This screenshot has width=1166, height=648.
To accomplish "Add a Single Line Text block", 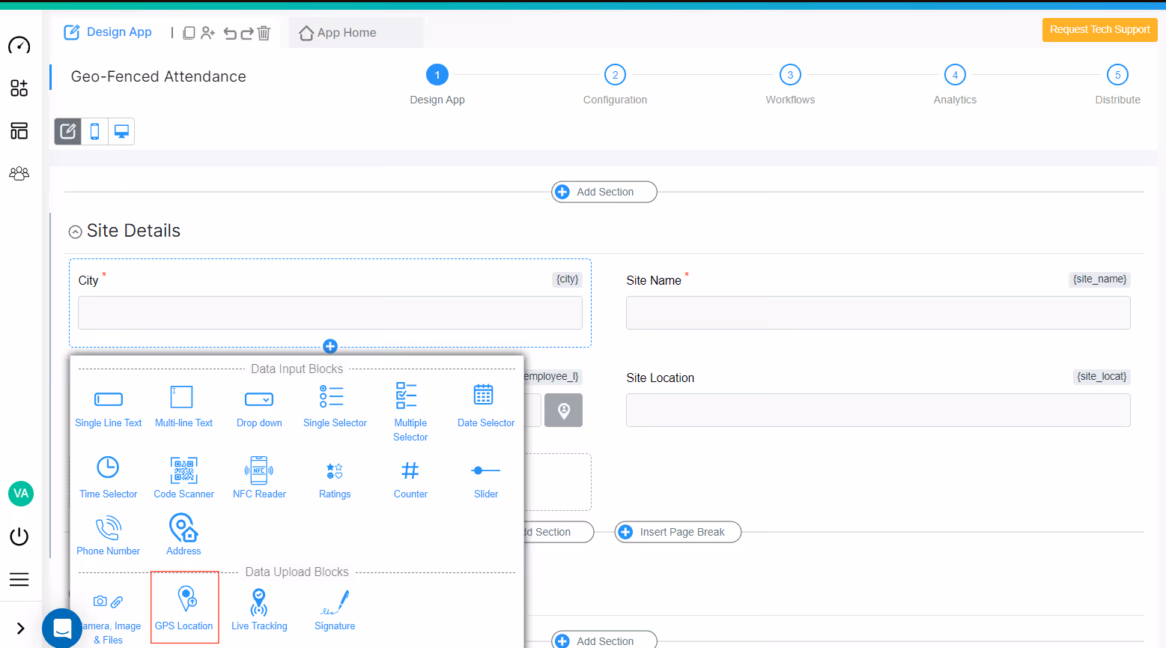I will [109, 407].
